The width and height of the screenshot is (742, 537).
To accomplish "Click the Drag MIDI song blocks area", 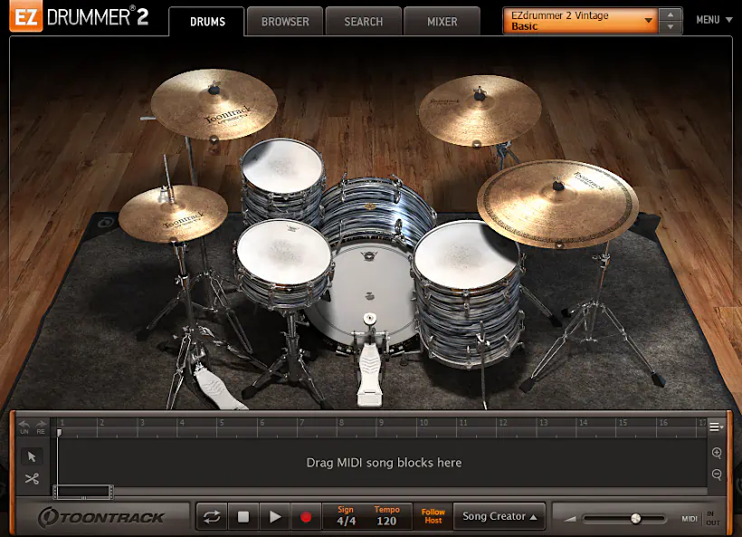I will (384, 462).
